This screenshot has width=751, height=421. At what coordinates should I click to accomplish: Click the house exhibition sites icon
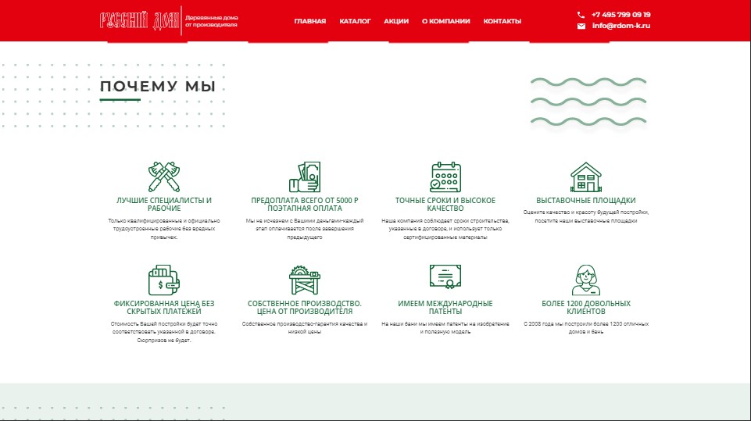[586, 177]
